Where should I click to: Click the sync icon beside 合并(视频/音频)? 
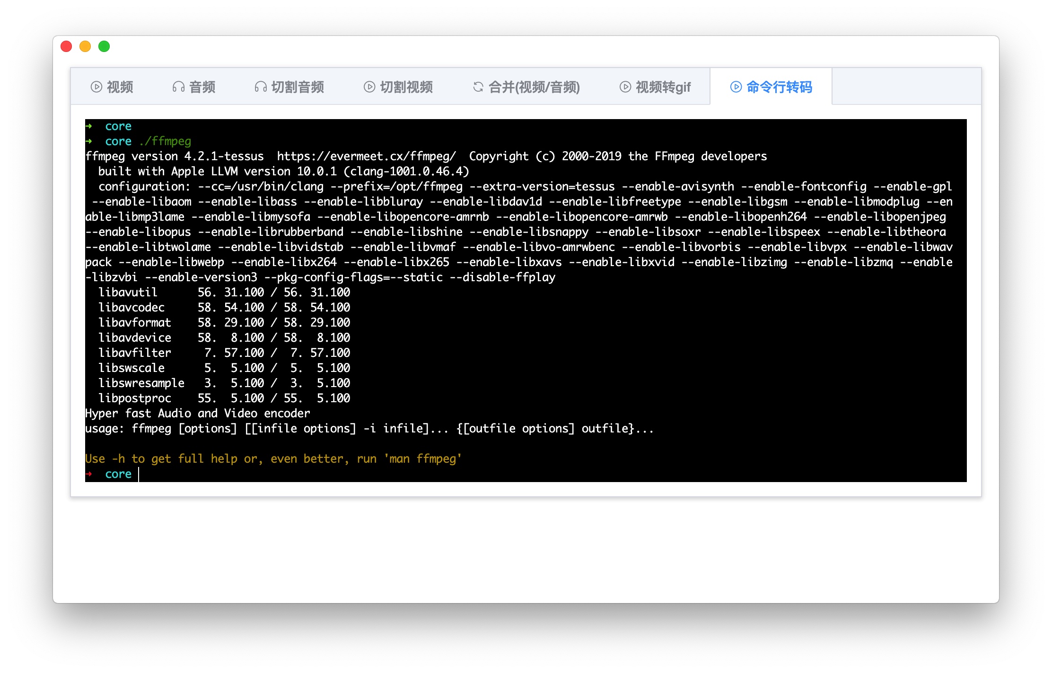pos(478,87)
